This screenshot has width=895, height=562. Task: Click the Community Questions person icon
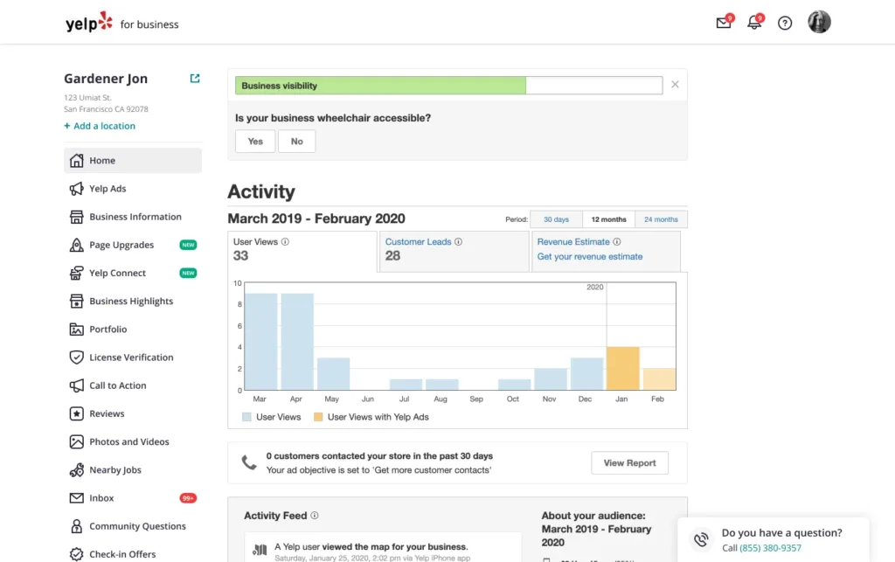click(77, 526)
